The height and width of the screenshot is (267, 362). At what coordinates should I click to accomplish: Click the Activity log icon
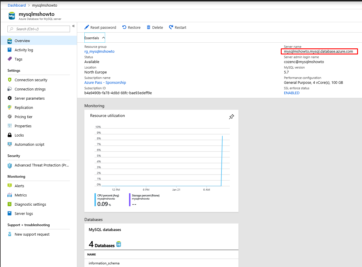pyautogui.click(x=10, y=50)
